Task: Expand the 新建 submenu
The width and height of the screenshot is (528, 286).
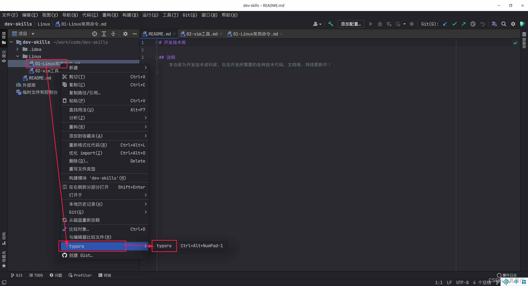Action: point(105,68)
